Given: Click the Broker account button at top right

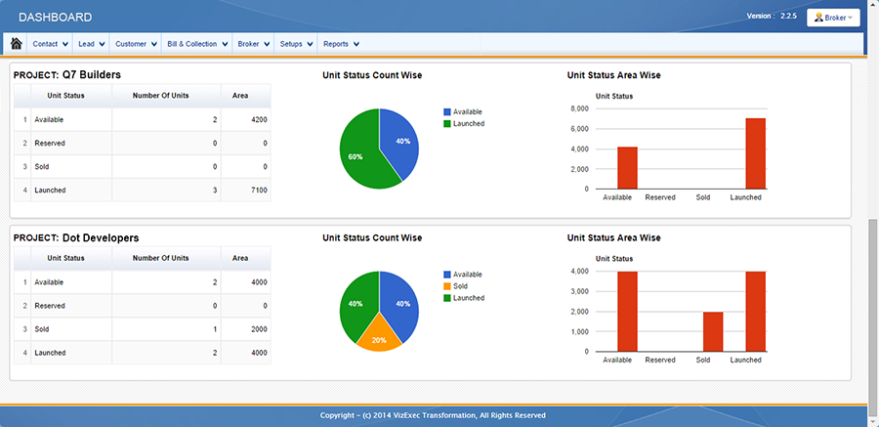Looking at the screenshot, I should (x=833, y=18).
